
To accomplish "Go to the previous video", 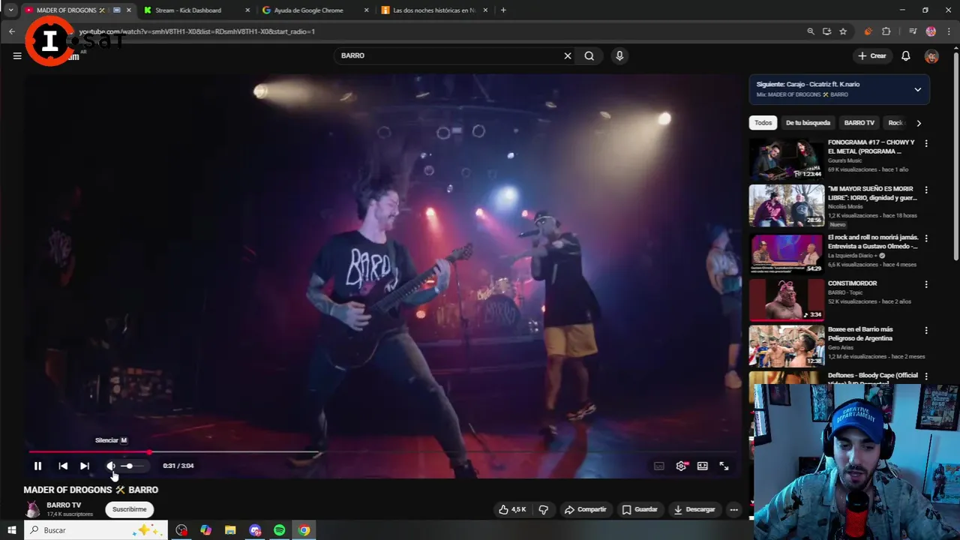I will (x=63, y=466).
